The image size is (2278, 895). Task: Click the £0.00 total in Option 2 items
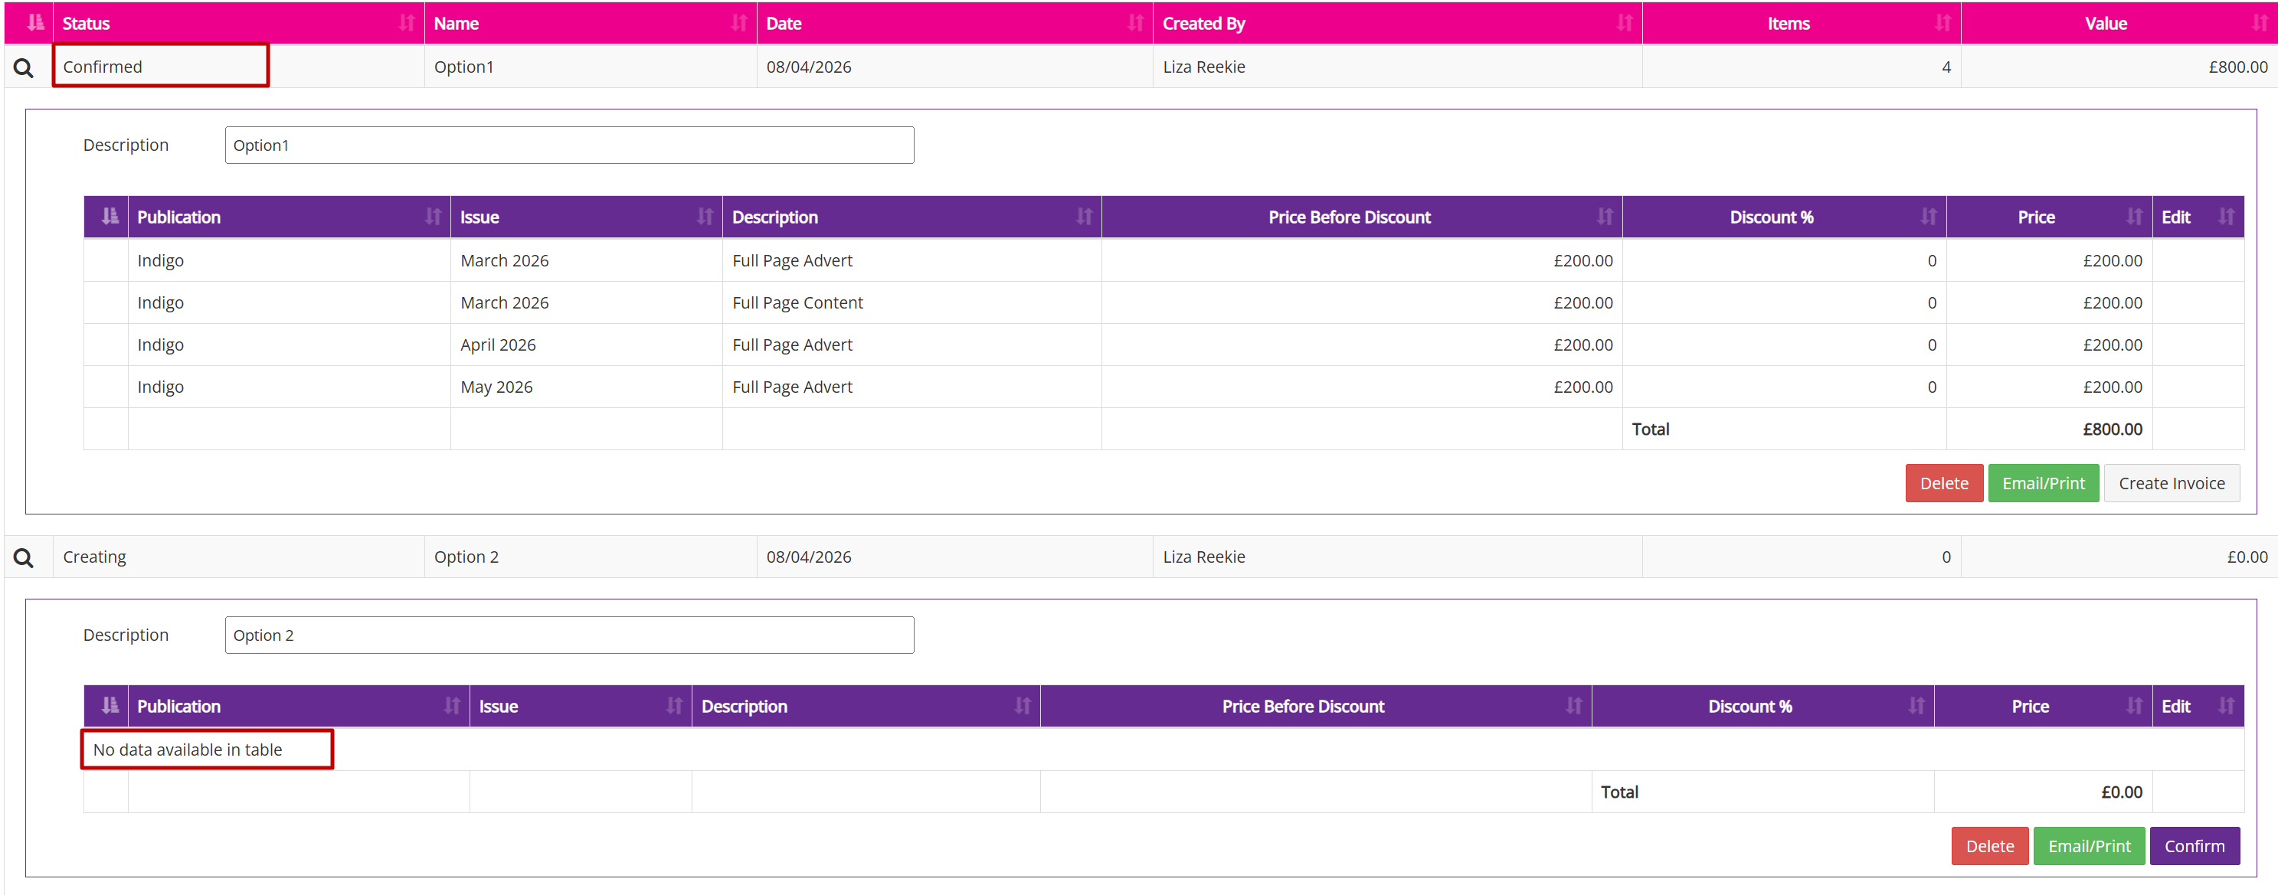point(2122,792)
